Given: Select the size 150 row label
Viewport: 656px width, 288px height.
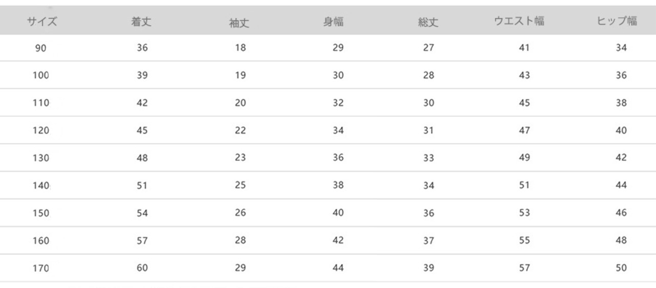Looking at the screenshot, I should tap(41, 214).
